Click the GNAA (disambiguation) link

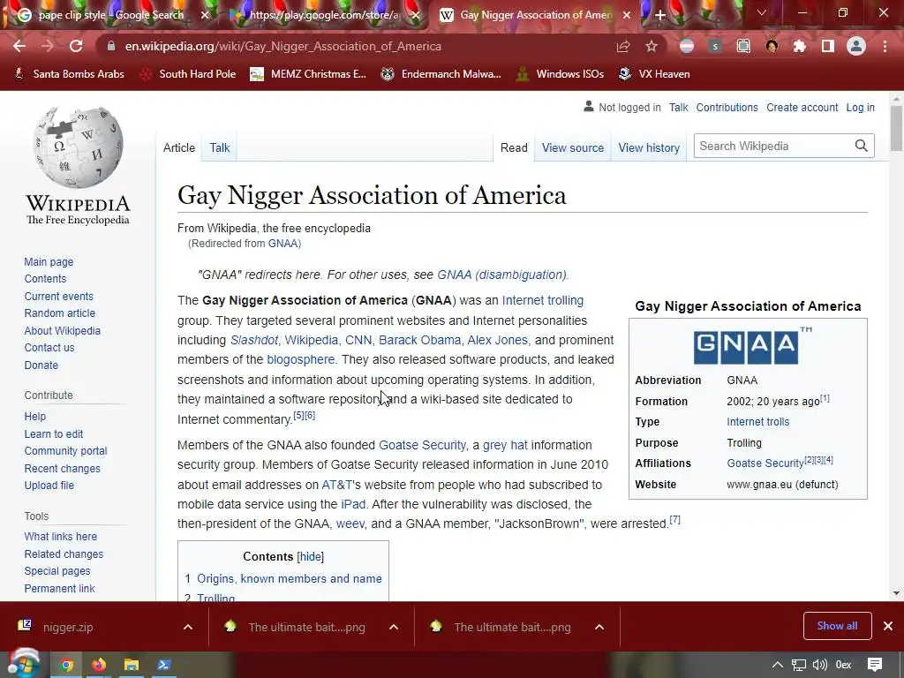pos(501,275)
